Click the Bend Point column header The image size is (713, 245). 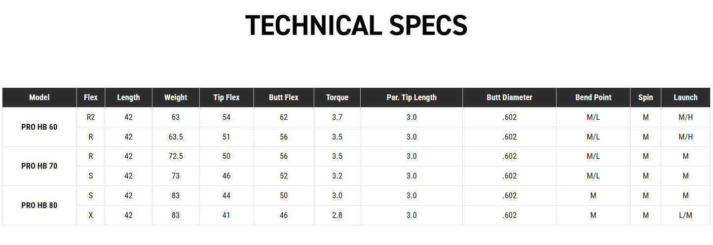coord(593,98)
